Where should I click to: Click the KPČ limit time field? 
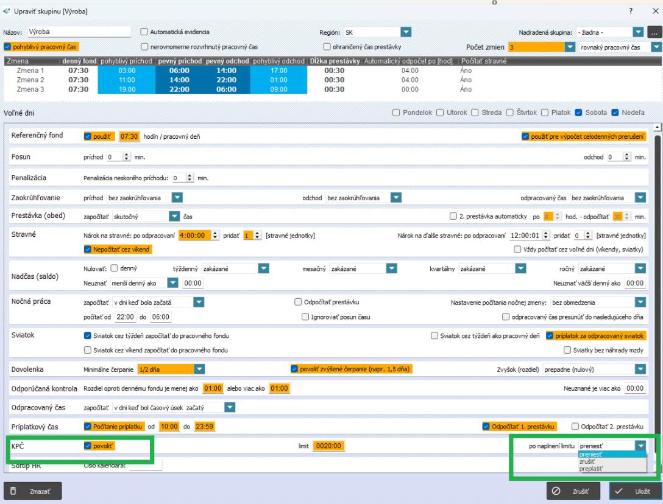330,446
